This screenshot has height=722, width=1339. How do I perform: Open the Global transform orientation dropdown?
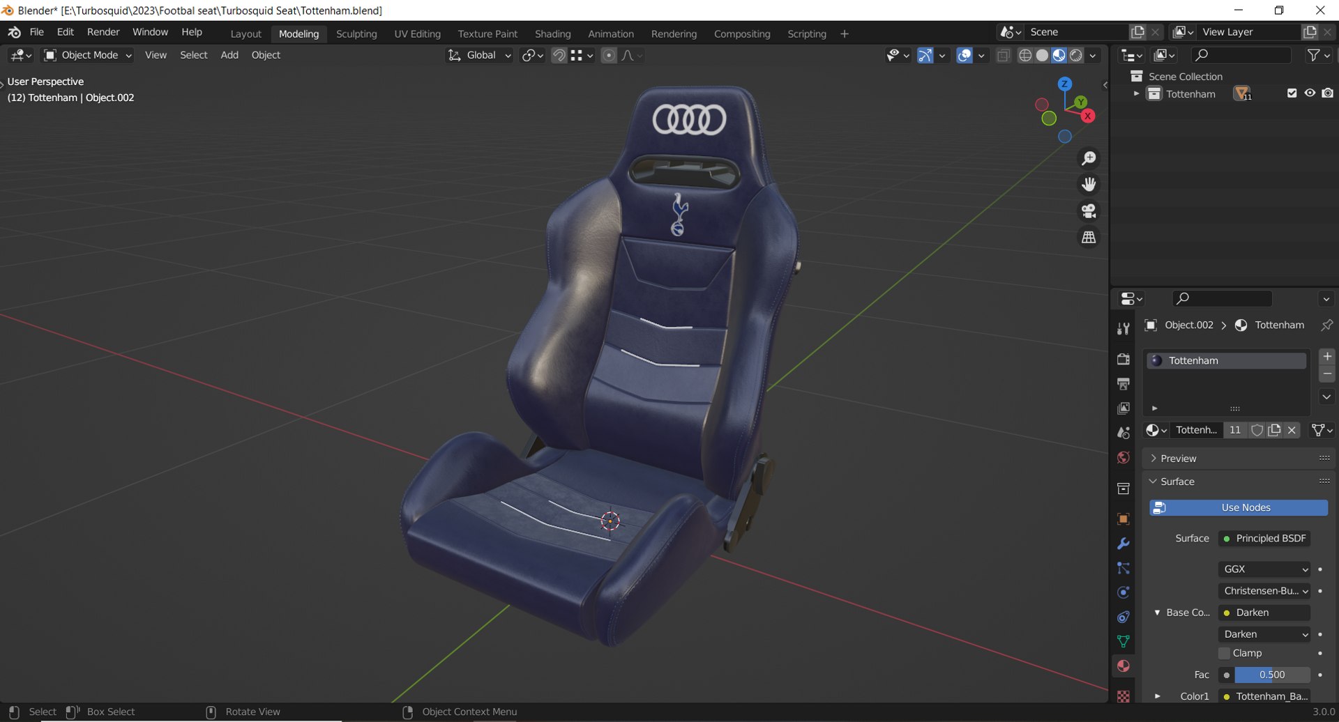pos(479,55)
